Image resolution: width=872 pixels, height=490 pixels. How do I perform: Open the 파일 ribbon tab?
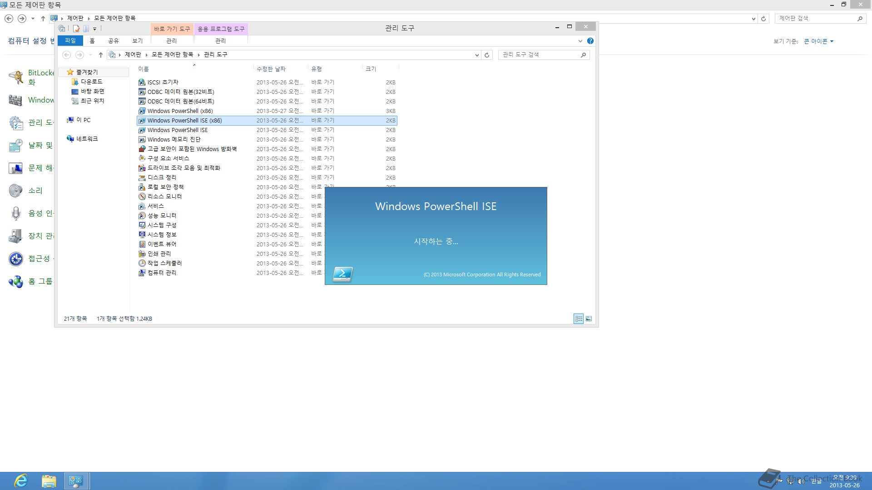point(70,41)
